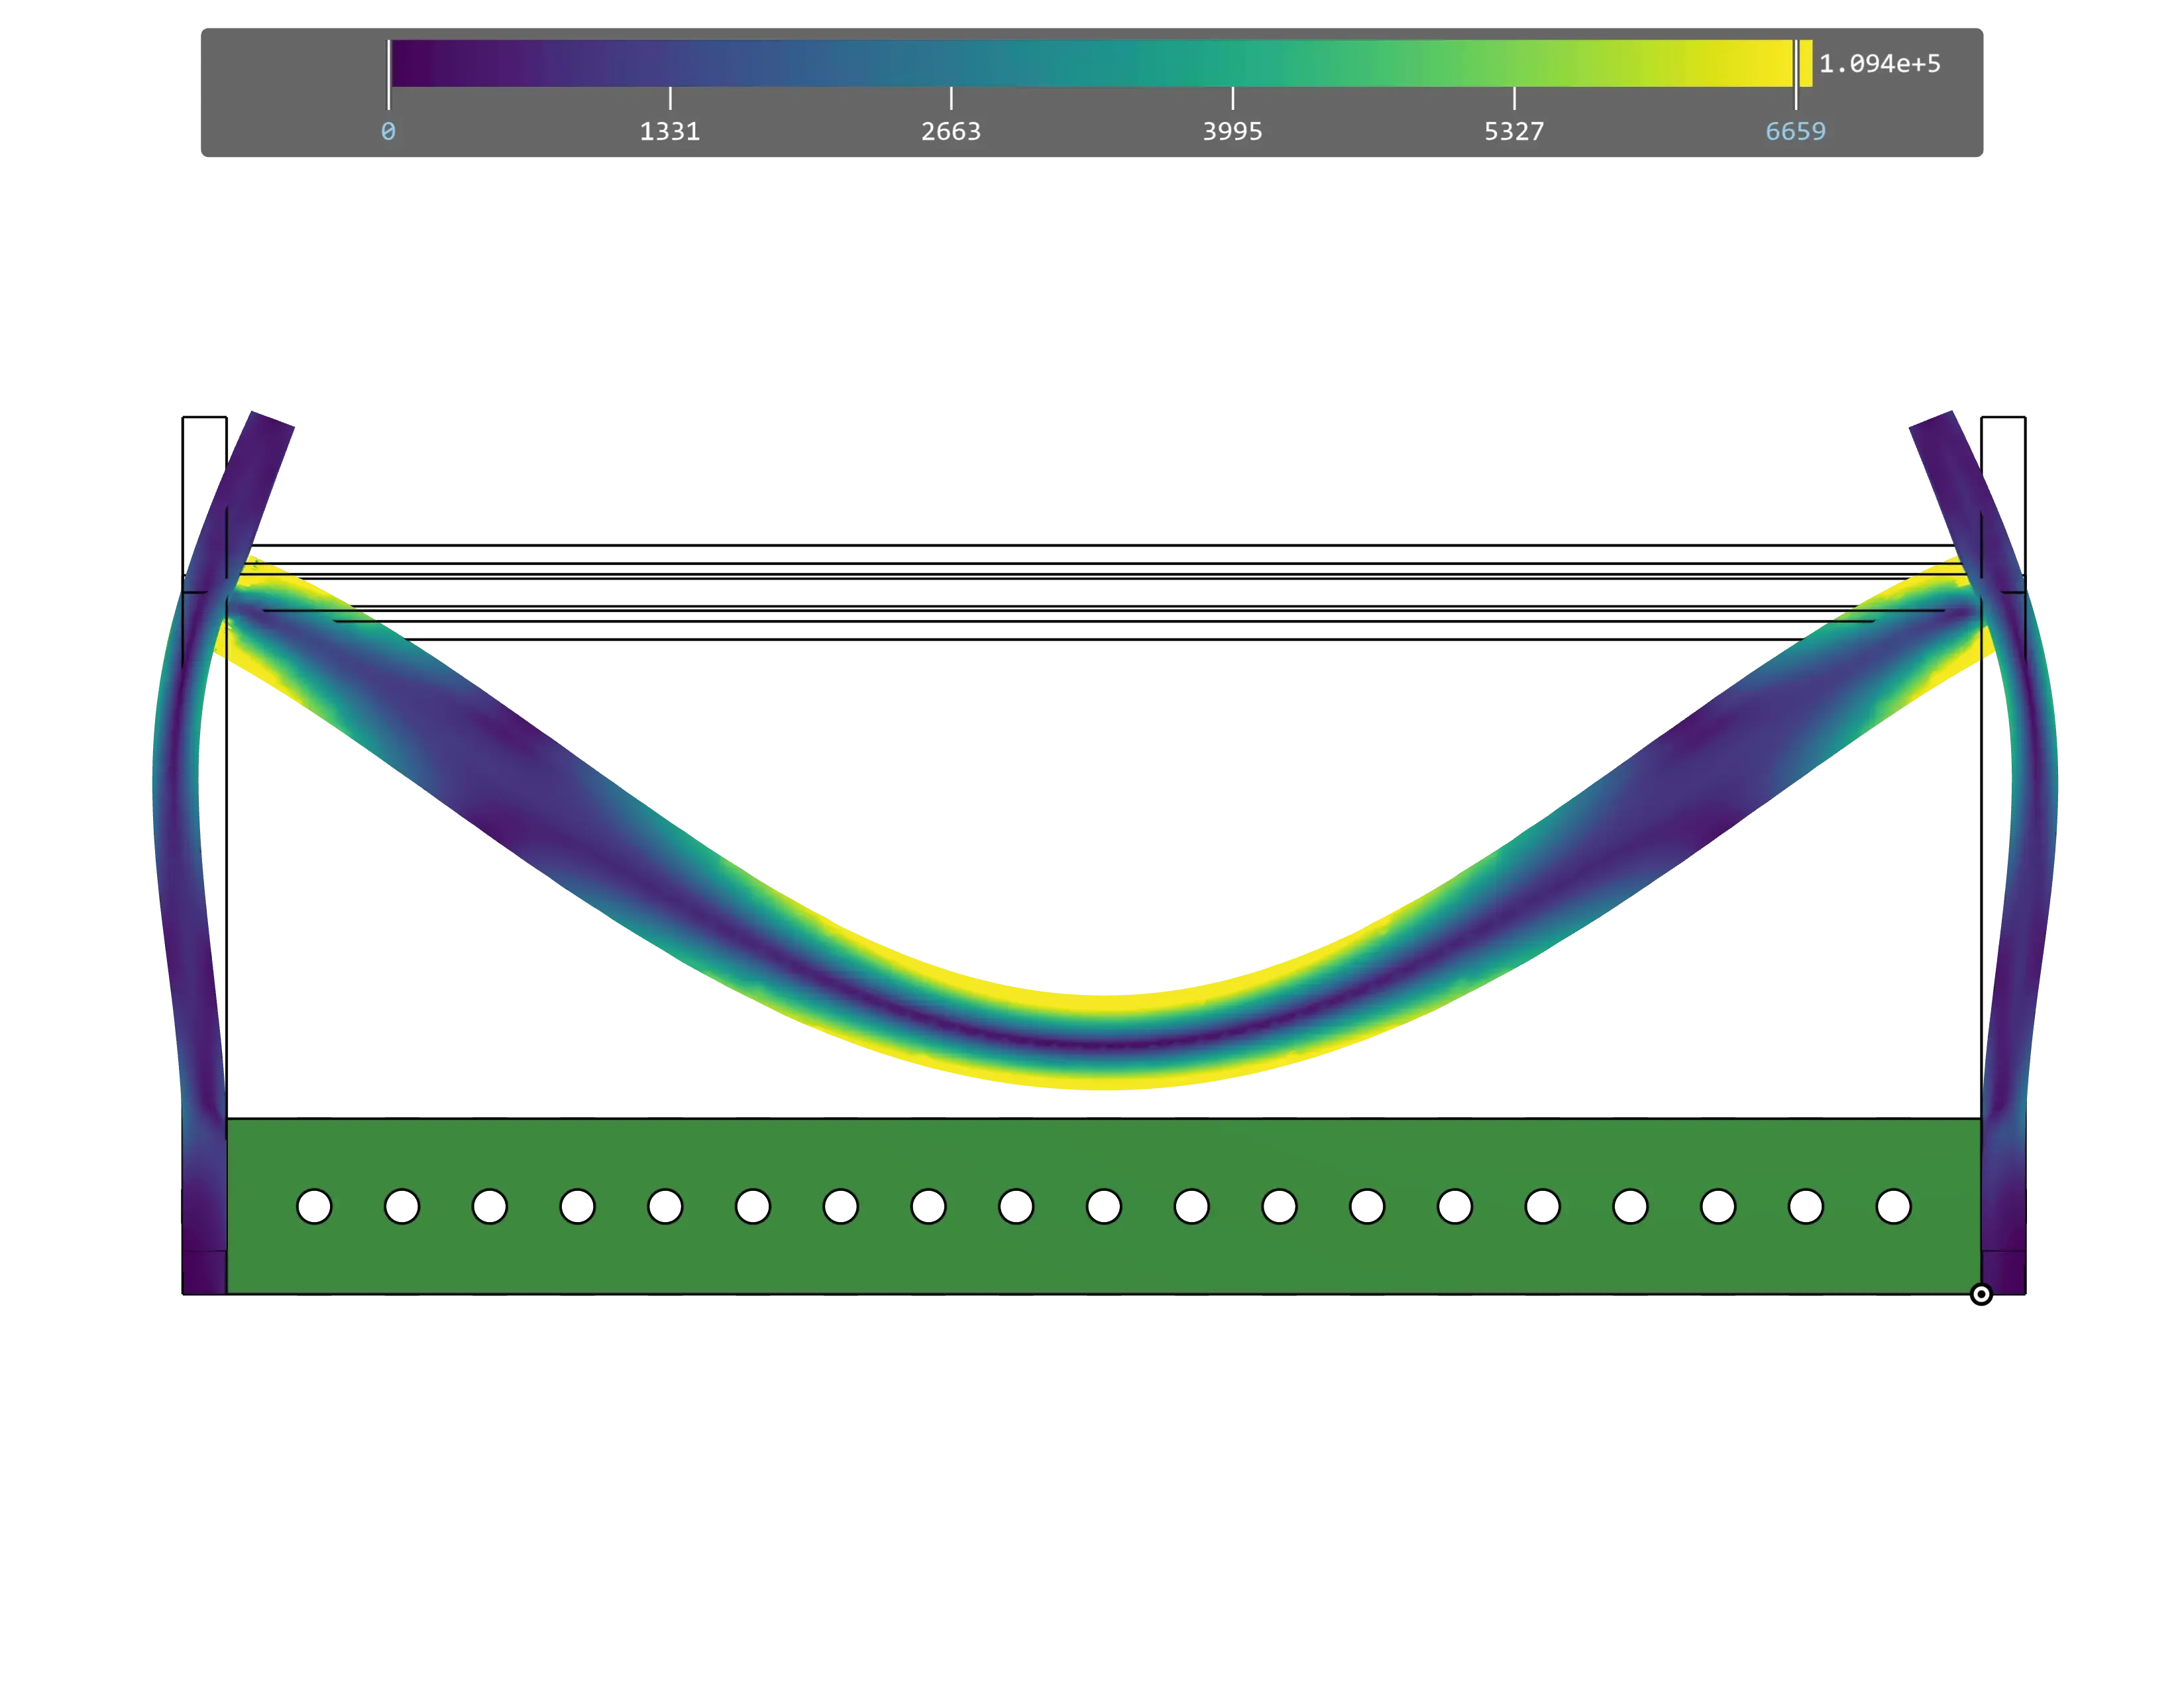Screen dimensions: 2184x1687
Task: Pick the teal midpoint of the colorbar
Action: 1092,63
